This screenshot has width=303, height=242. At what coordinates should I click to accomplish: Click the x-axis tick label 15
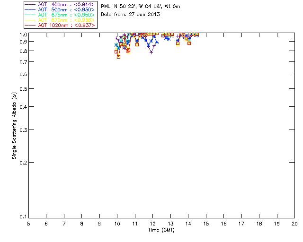[206, 224]
